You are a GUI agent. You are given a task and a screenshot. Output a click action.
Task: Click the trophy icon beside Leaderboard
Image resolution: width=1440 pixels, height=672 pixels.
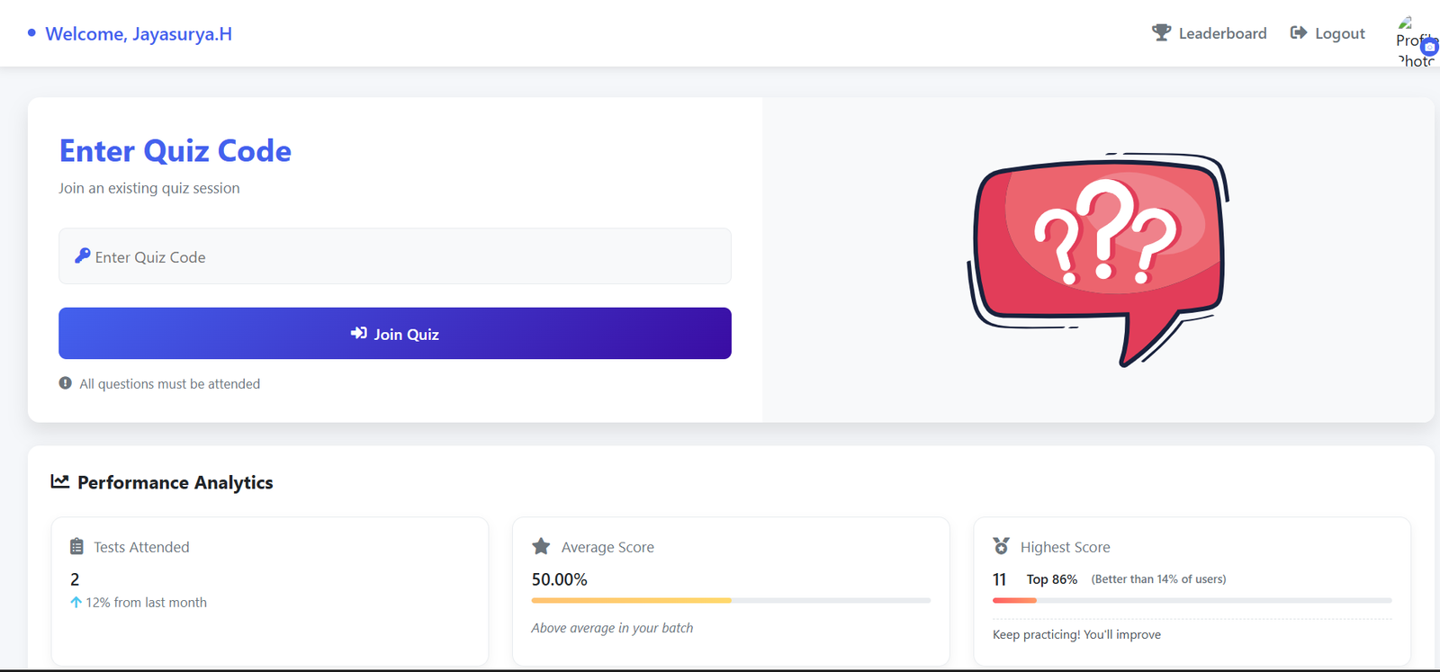[1162, 33]
